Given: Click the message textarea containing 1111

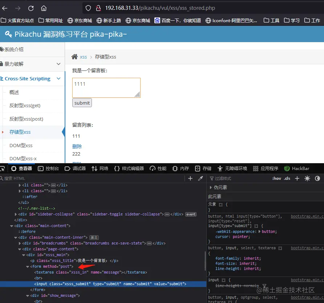Looking at the screenshot, I should (106, 88).
